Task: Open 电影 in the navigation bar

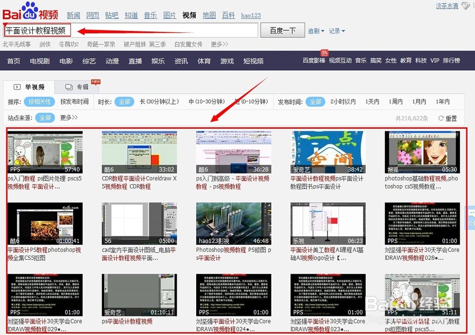Action: point(66,61)
